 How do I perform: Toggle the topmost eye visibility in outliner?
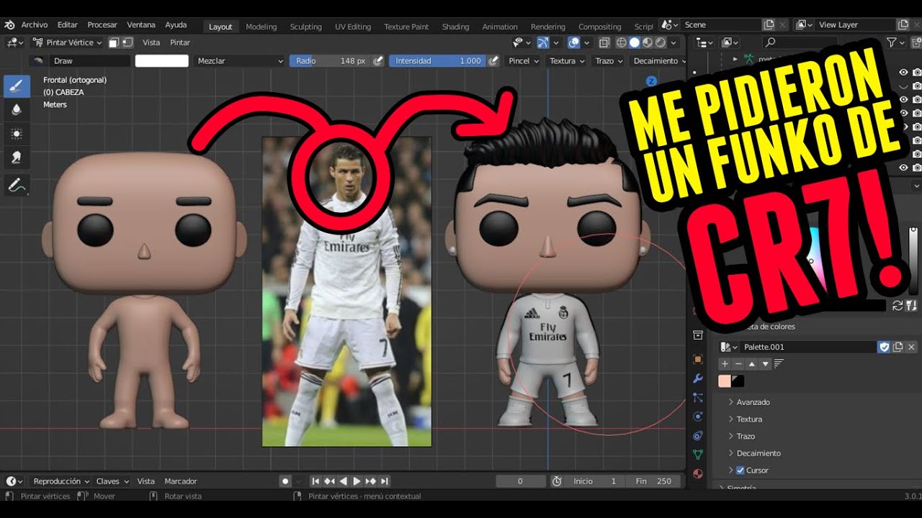point(903,72)
